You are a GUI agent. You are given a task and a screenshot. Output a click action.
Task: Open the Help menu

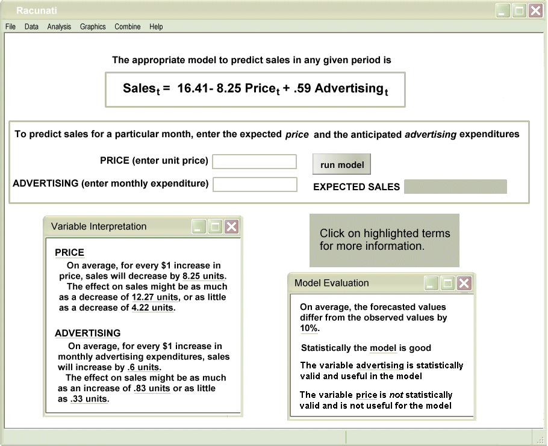156,26
